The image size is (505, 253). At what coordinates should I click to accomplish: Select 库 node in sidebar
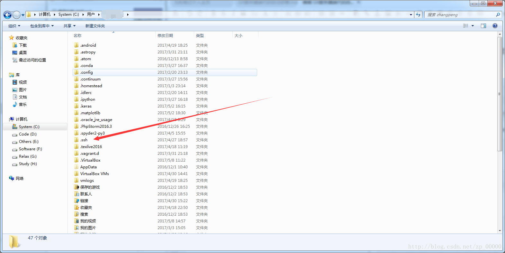(x=18, y=75)
